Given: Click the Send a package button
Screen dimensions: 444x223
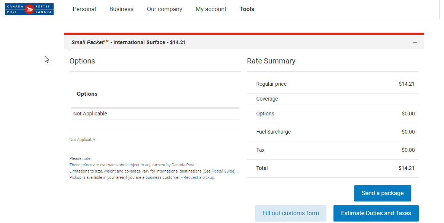Looking at the screenshot, I should pos(383,193).
